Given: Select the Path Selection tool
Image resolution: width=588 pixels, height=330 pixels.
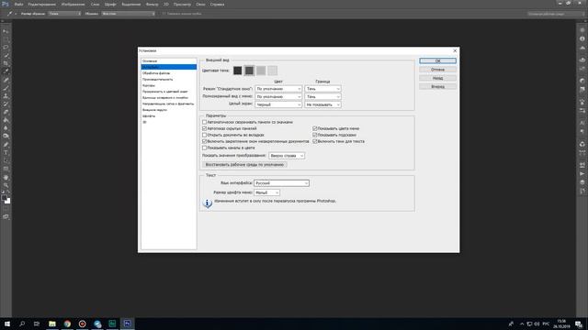Looking at the screenshot, I should [x=6, y=160].
